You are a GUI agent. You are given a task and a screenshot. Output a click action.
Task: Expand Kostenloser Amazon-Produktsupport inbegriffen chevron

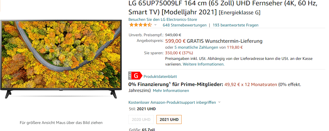[x=220, y=102]
